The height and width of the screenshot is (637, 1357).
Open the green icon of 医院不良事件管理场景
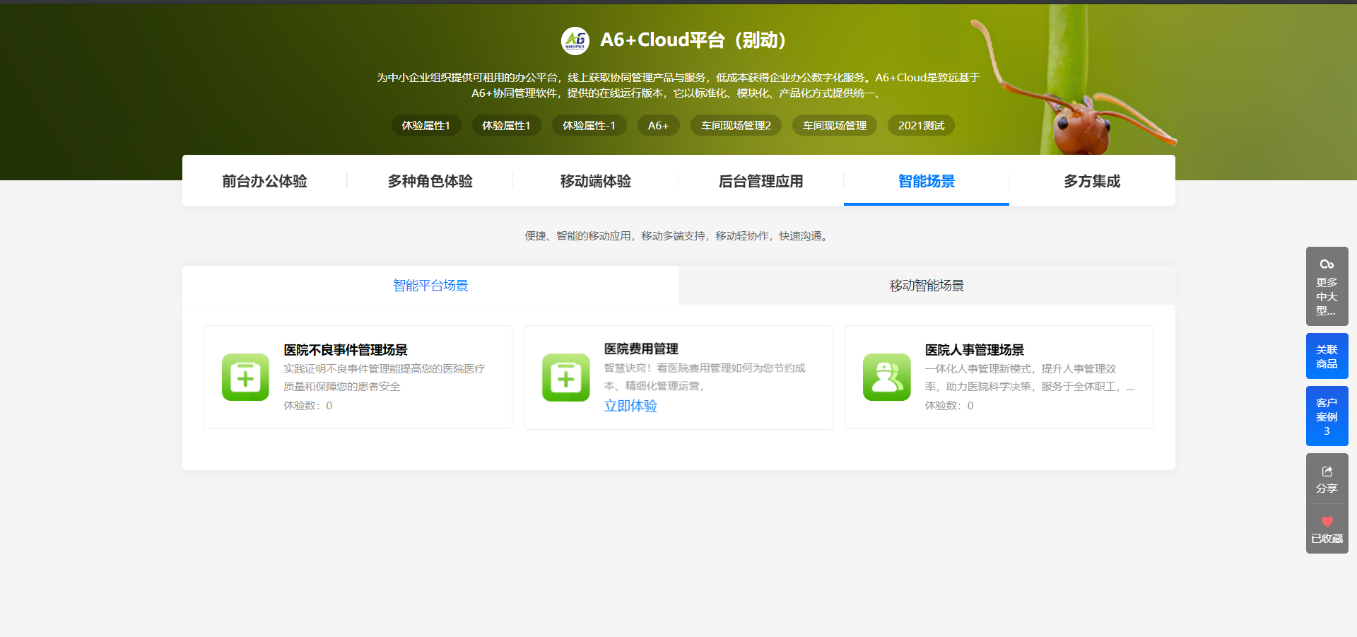[245, 377]
